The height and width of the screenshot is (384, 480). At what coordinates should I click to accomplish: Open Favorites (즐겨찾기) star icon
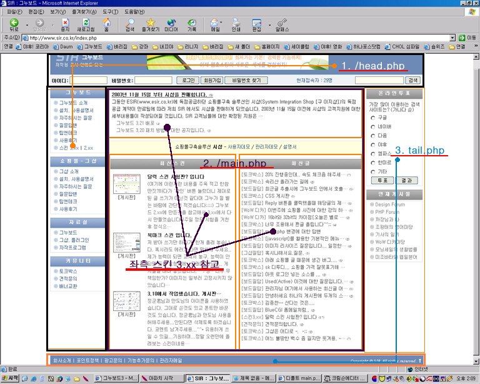coord(150,24)
